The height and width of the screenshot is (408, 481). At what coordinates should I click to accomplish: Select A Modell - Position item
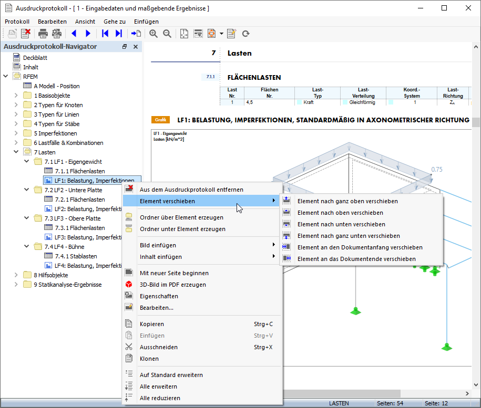57,86
